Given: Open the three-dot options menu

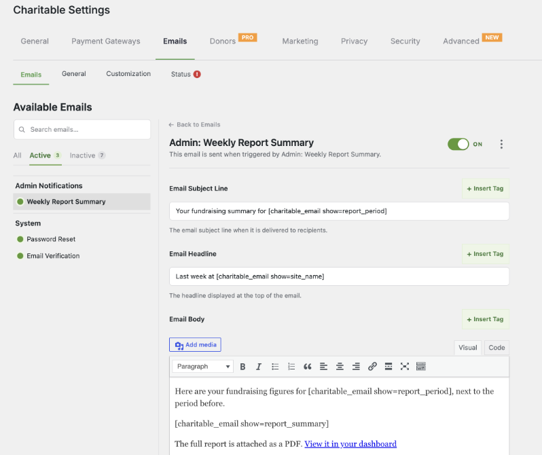Looking at the screenshot, I should pos(501,144).
